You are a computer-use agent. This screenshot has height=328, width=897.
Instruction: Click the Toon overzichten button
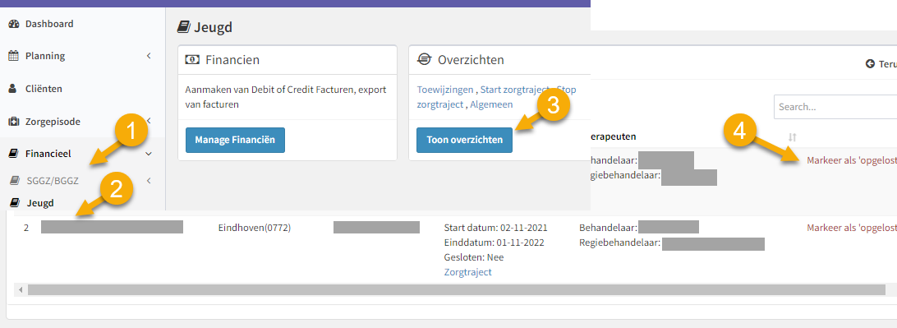(x=465, y=141)
